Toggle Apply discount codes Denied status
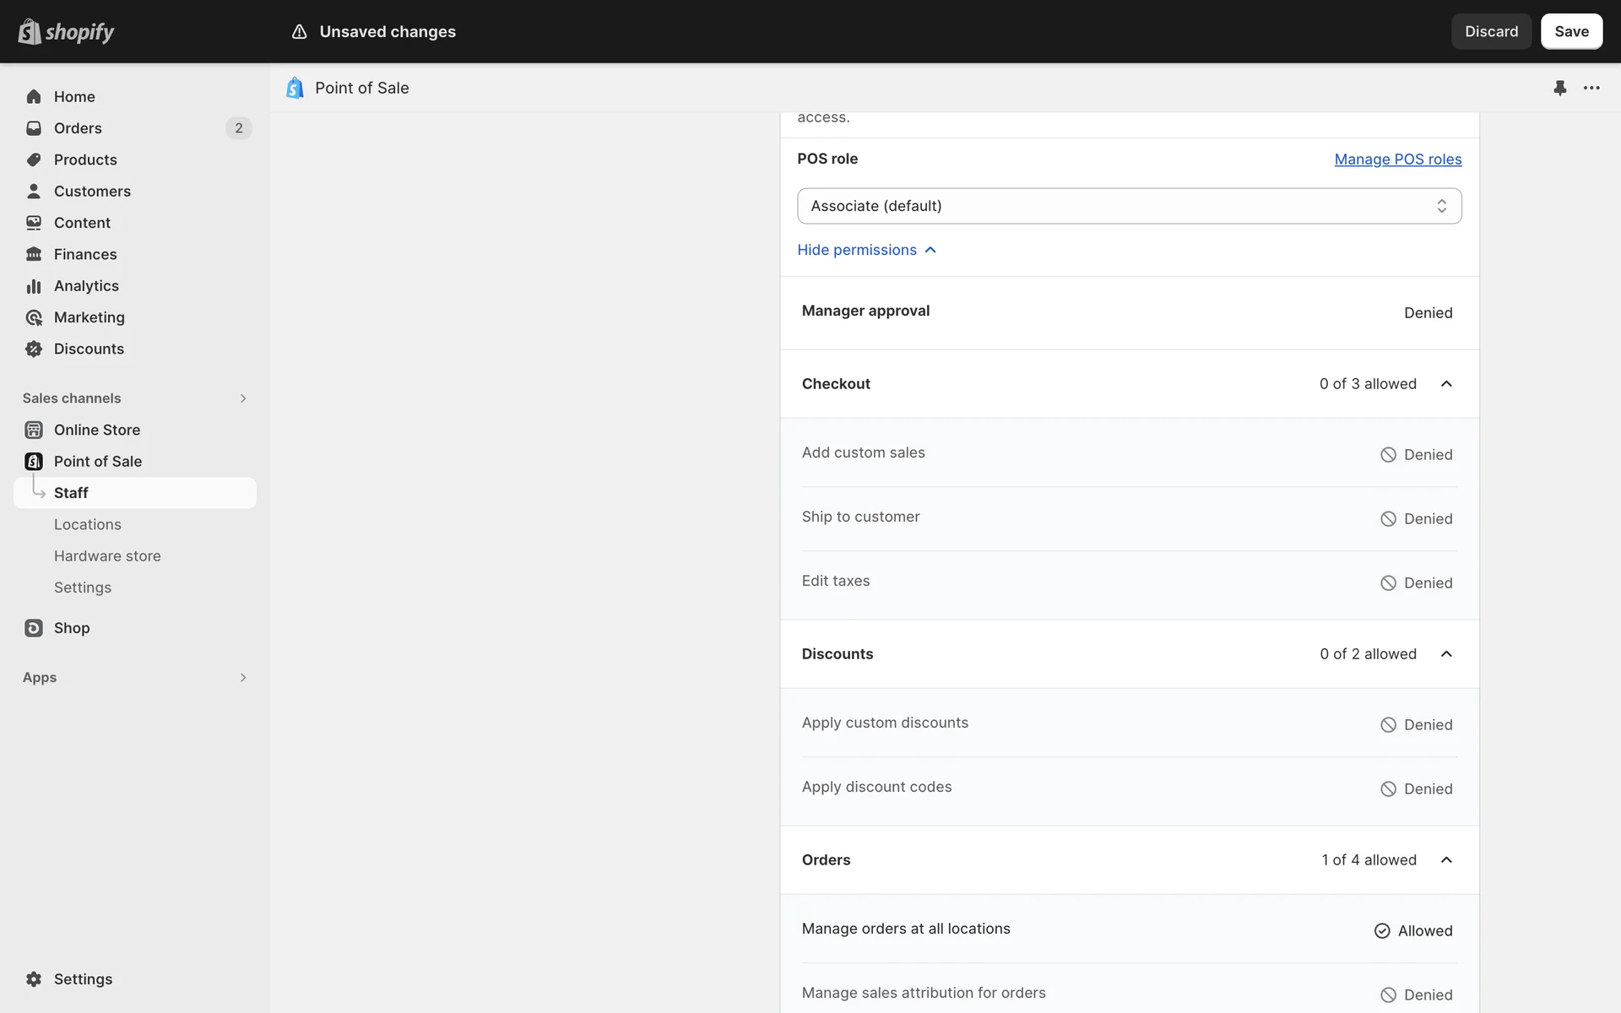 (x=1416, y=789)
